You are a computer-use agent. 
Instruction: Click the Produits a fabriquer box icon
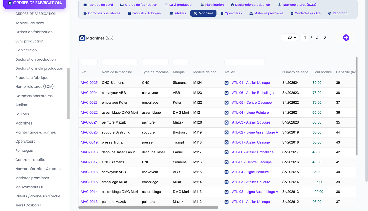point(129,13)
